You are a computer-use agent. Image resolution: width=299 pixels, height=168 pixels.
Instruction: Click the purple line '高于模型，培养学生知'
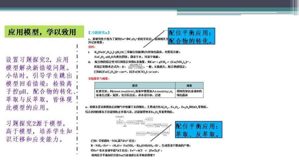tap(39, 131)
